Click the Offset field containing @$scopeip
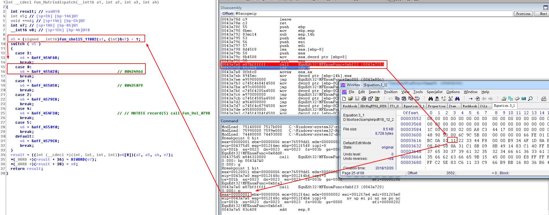Viewport: 549px width, 215px height. [373, 14]
